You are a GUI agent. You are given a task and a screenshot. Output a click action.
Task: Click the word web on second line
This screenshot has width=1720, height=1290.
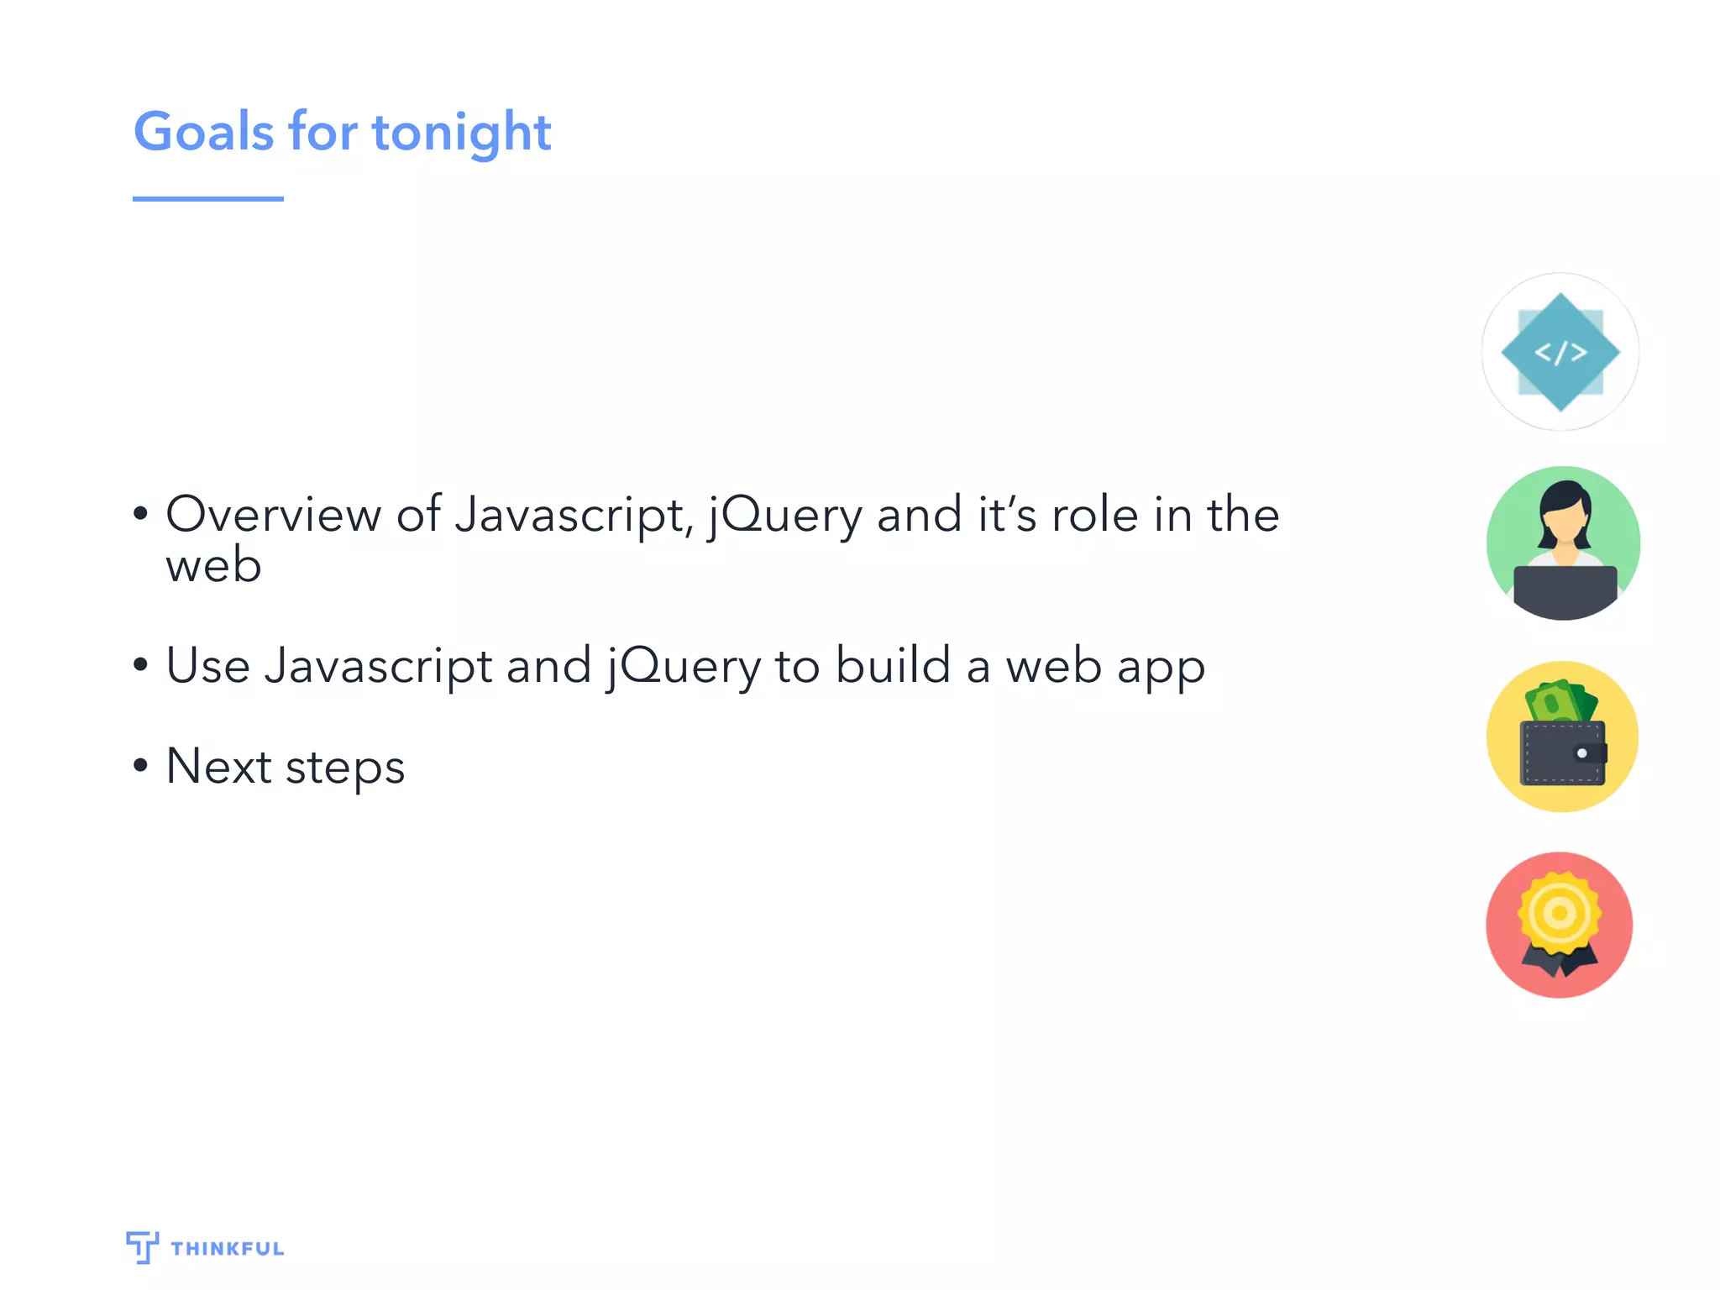[213, 564]
